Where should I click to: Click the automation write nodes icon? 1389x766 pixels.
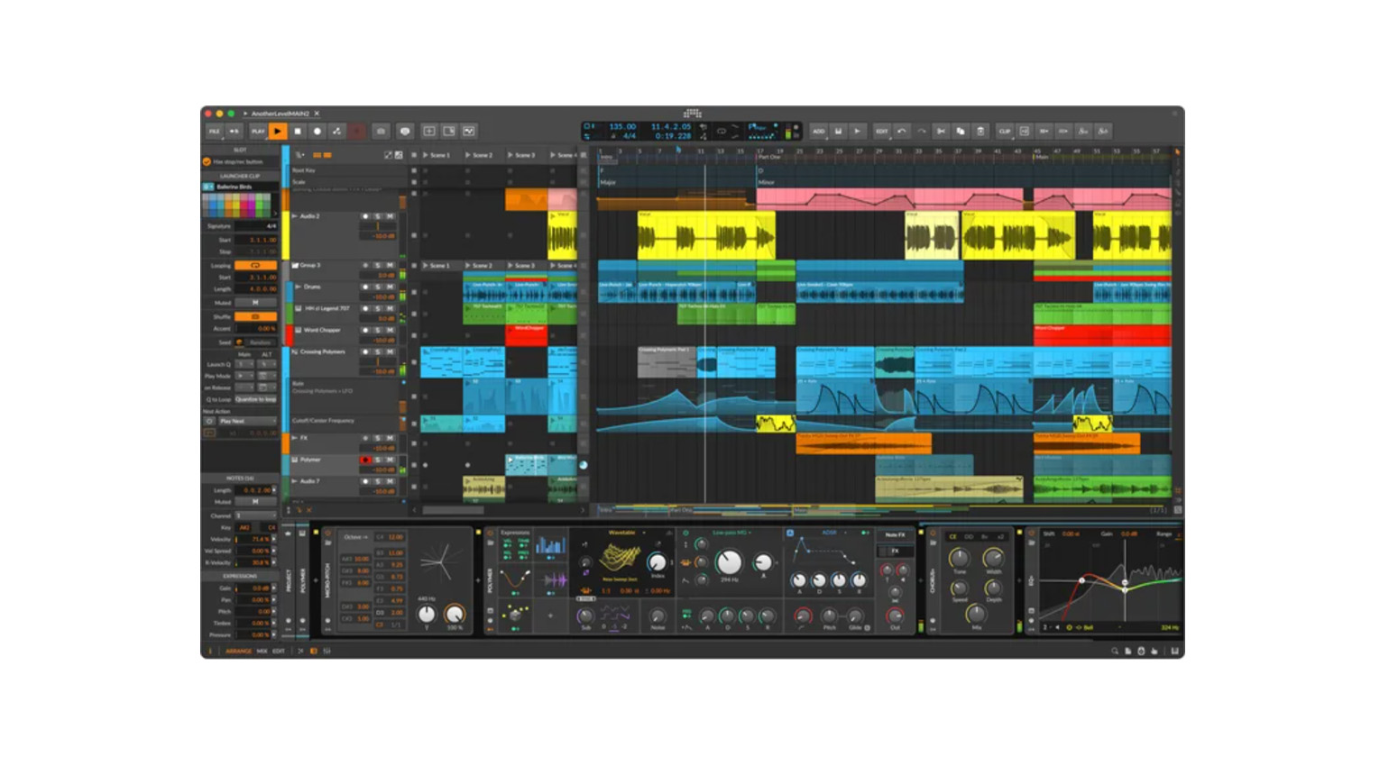(337, 132)
